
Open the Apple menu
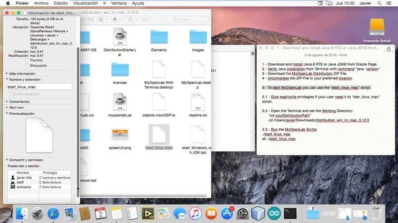coord(8,3)
